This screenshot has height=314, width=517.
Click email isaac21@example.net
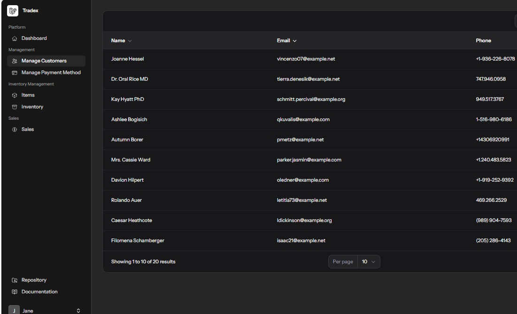pyautogui.click(x=301, y=240)
